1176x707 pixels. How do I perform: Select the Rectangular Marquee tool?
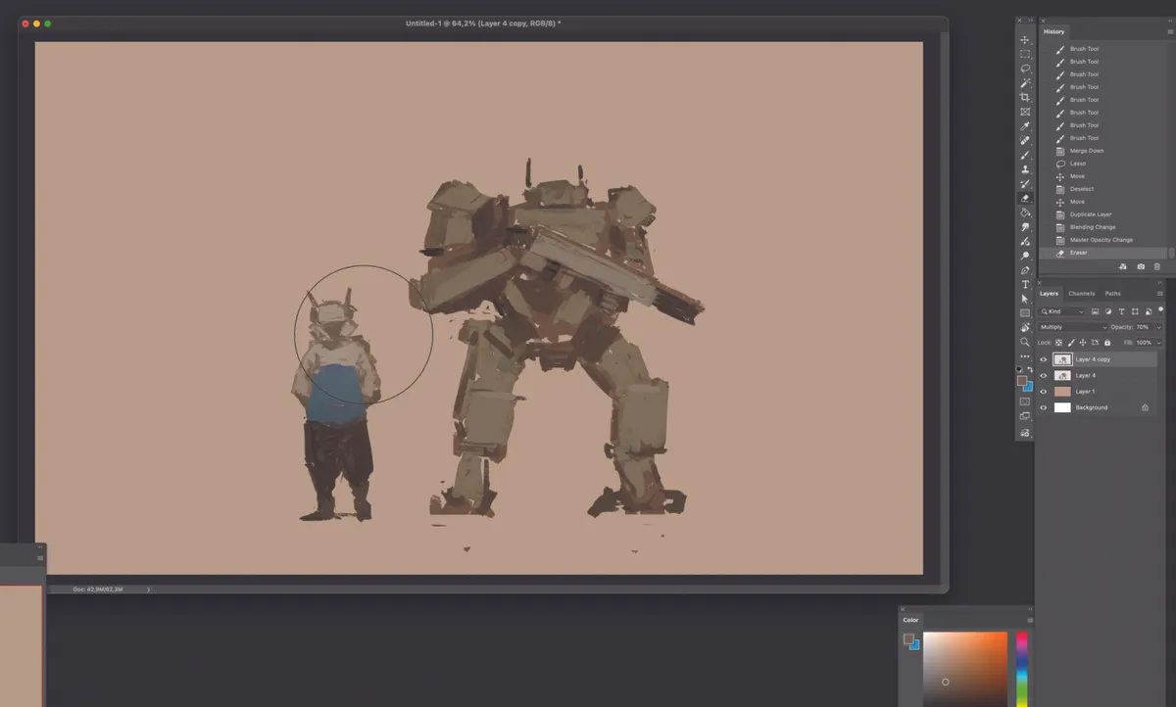[x=1025, y=54]
